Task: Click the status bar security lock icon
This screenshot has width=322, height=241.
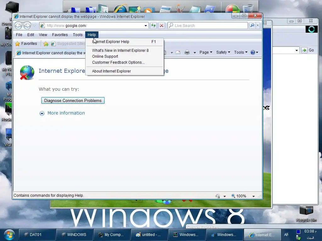Action: click(x=218, y=196)
